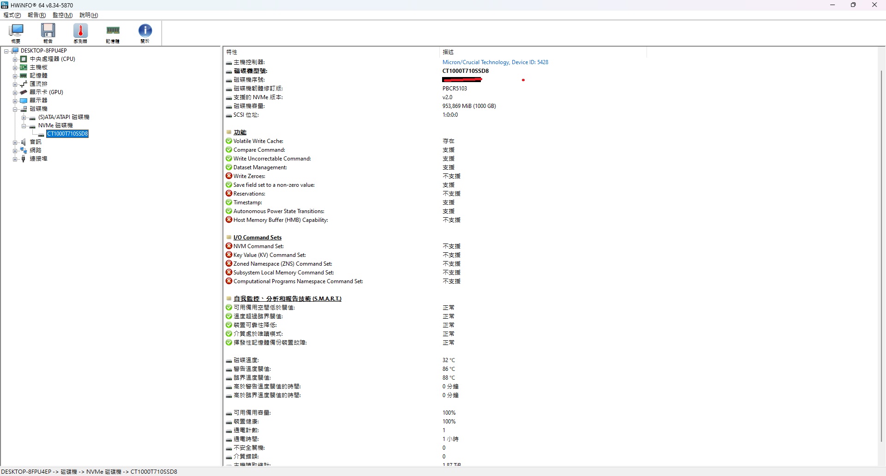Viewport: 886px width, 476px height.
Task: Open the 感測器 (Sensors) thermometer icon
Action: [x=80, y=32]
